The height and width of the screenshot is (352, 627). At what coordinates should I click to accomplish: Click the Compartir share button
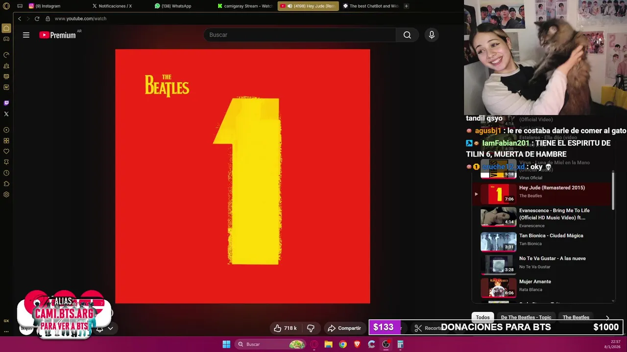(344, 328)
